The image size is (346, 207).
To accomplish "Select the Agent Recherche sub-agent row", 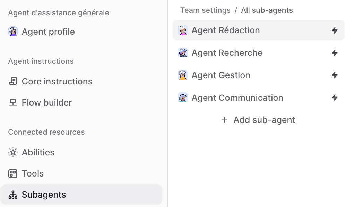I will coord(258,53).
